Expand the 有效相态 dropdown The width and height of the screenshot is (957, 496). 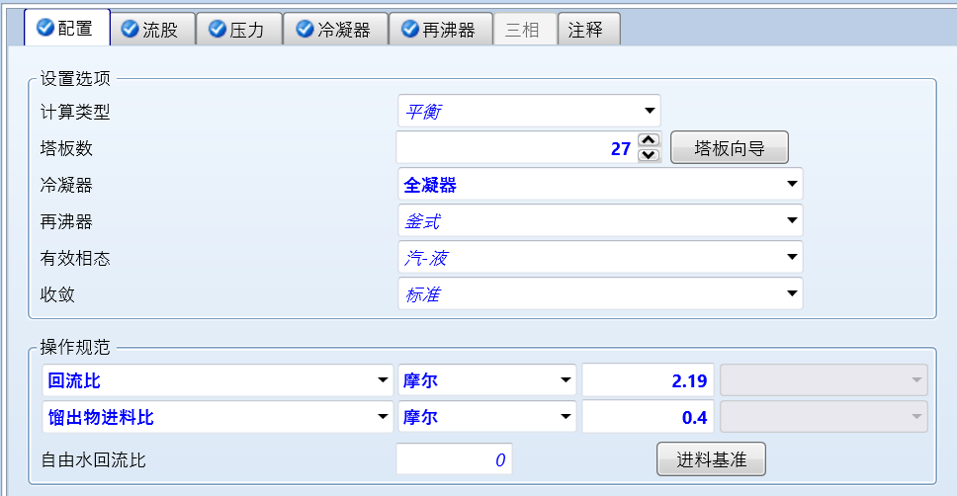pos(792,258)
